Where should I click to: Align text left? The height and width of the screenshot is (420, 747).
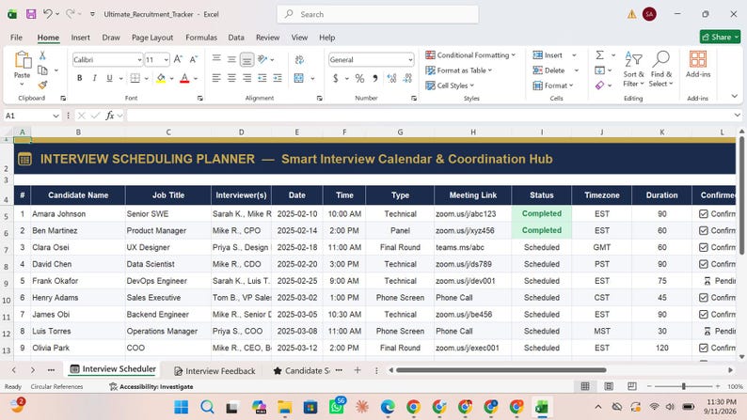click(216, 78)
